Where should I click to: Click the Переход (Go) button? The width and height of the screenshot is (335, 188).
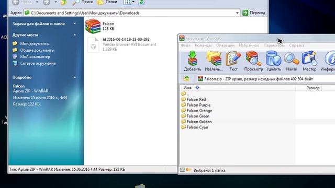point(254,13)
